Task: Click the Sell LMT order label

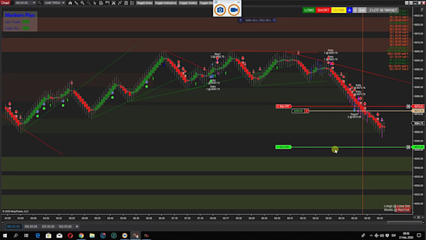Action: point(283,147)
